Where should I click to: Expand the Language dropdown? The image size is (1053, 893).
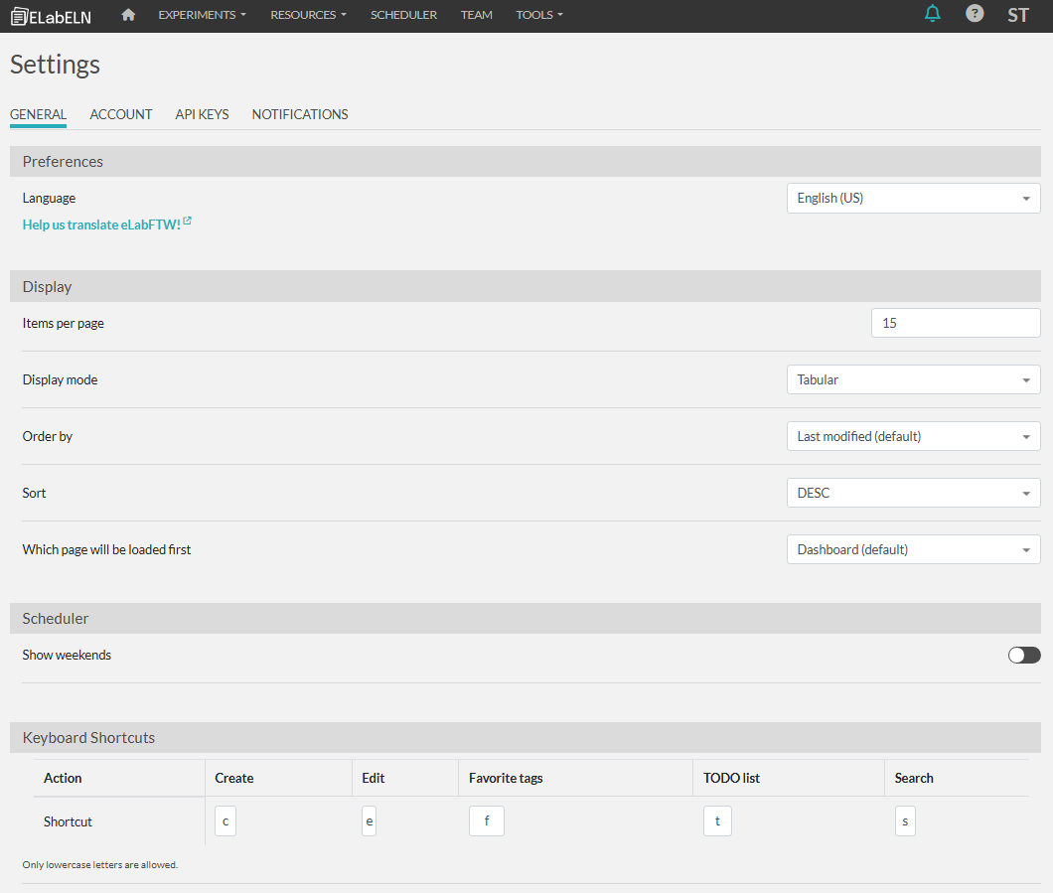pos(913,198)
